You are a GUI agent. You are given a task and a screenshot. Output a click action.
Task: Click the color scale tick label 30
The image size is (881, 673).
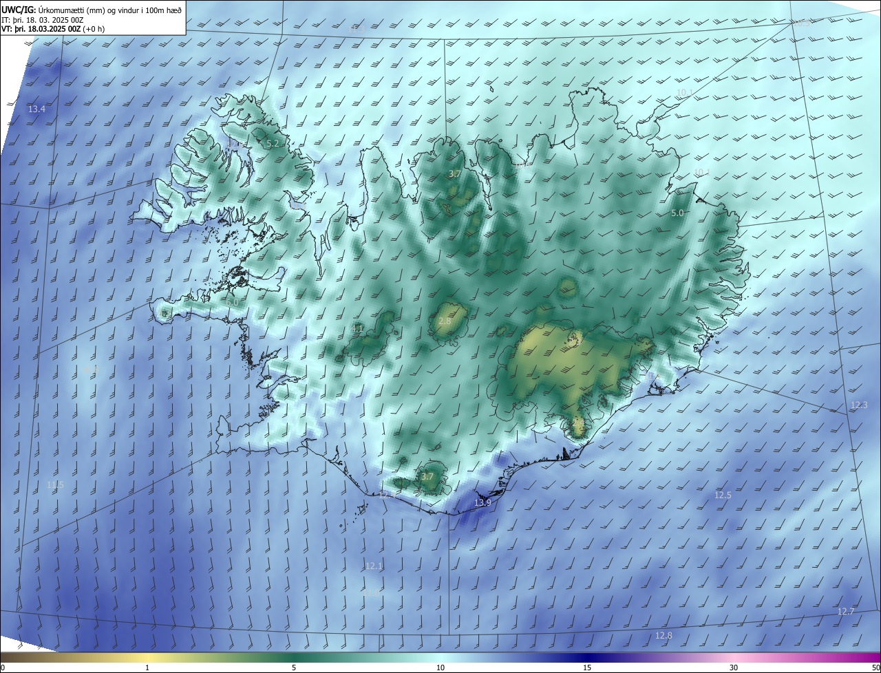(734, 667)
